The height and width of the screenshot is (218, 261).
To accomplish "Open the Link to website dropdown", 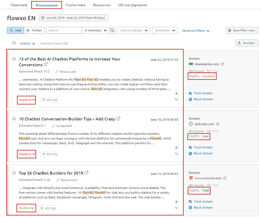I will [134, 30].
